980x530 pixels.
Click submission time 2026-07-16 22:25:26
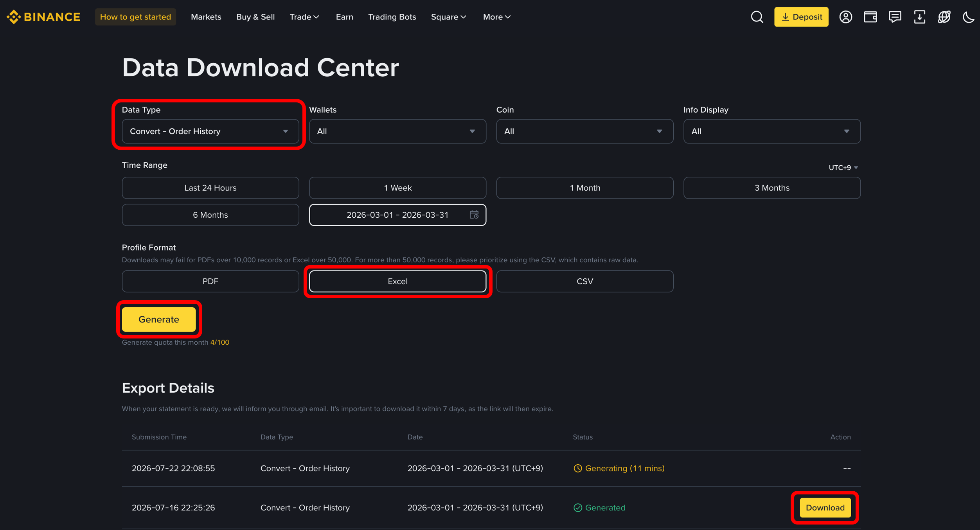(x=173, y=507)
